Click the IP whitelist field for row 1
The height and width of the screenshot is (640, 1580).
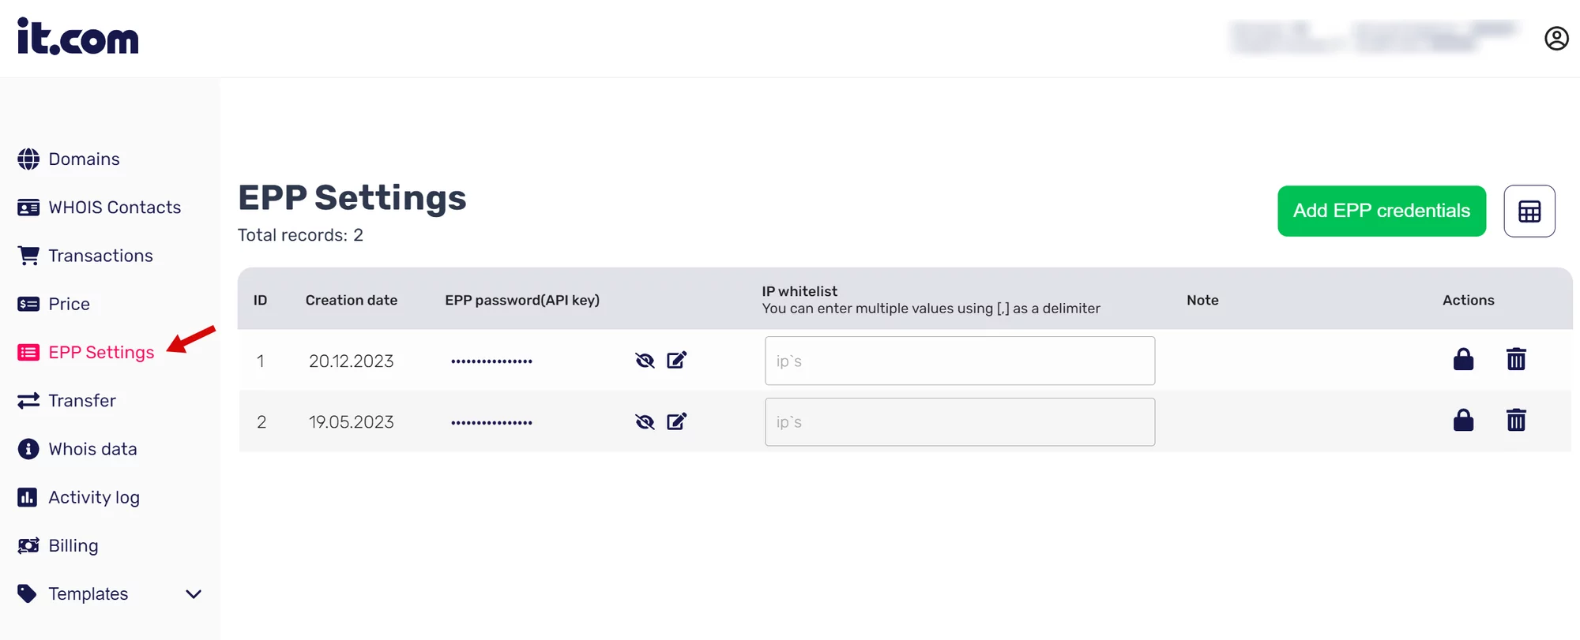coord(959,361)
